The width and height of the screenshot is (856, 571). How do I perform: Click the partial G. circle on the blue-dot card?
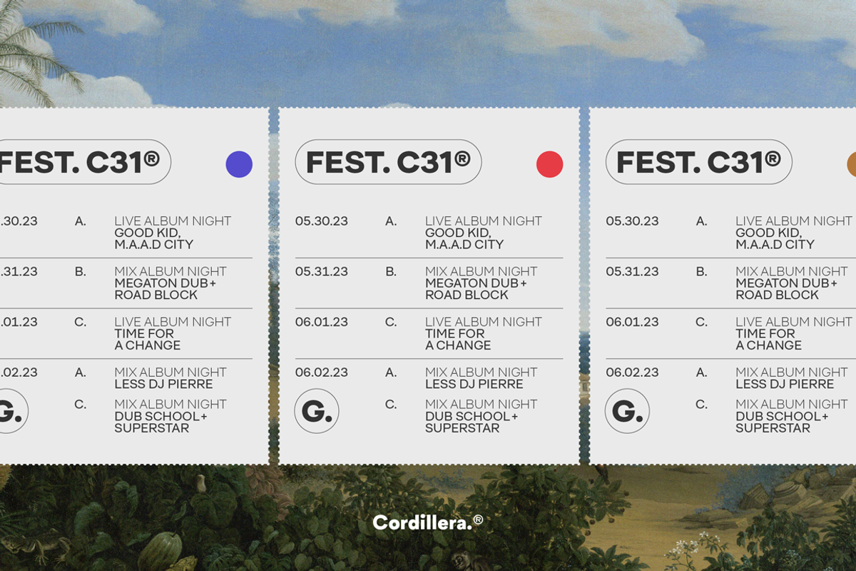point(11,411)
